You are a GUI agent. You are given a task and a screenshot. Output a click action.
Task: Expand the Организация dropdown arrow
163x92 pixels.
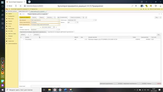(94, 20)
